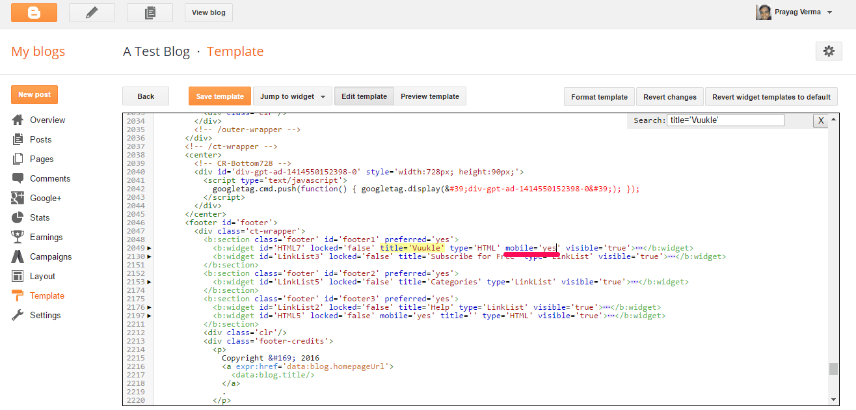Click the Google+ sidebar icon

coord(18,198)
